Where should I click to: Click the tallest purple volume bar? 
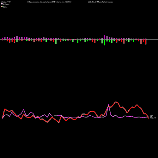point(105,37)
